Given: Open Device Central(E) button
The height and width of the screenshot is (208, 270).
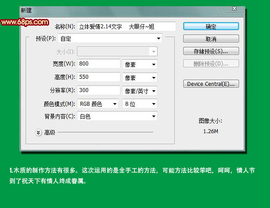Looking at the screenshot, I should 211,84.
